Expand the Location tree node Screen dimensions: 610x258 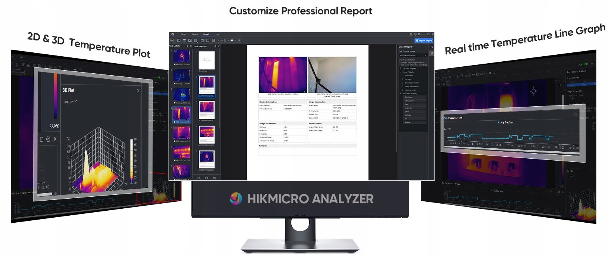(403, 79)
